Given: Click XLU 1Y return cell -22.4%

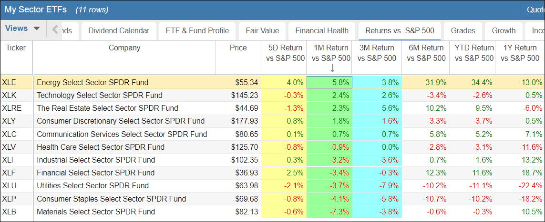Looking at the screenshot, I should pos(520,186).
